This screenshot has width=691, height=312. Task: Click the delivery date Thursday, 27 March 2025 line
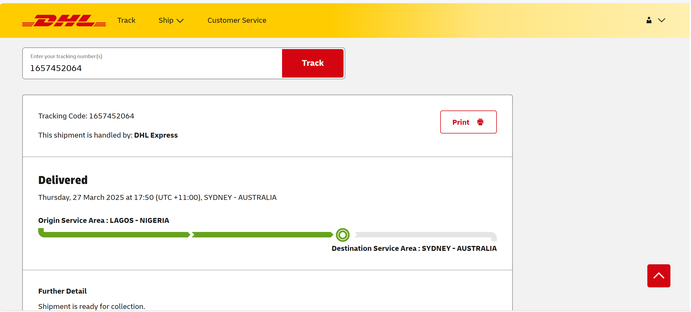coord(157,197)
